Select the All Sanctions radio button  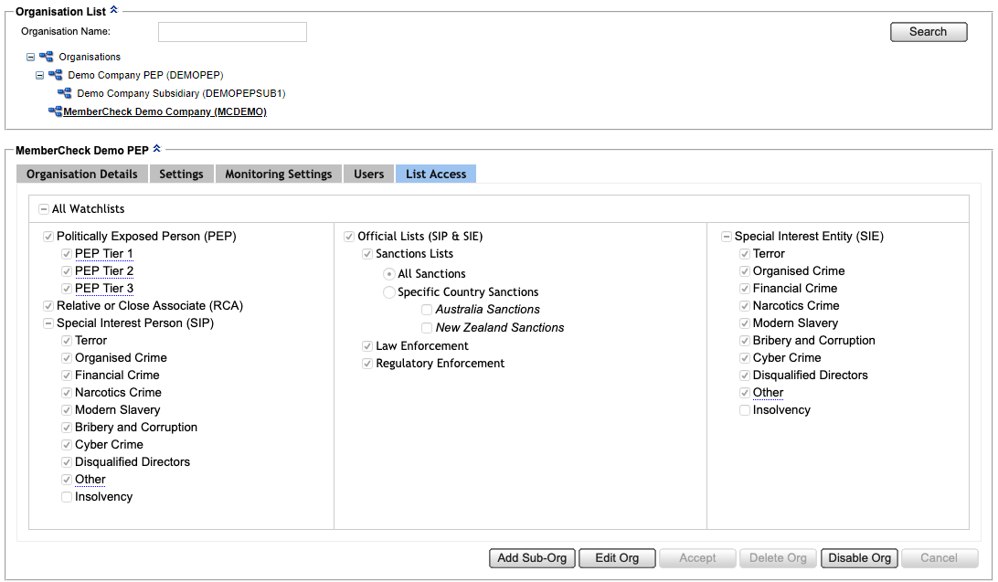tap(389, 274)
